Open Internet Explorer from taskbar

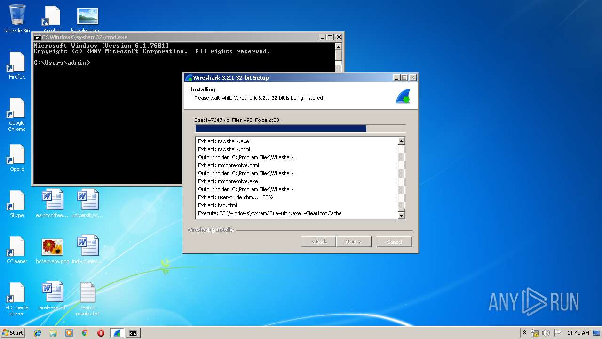[x=38, y=333]
